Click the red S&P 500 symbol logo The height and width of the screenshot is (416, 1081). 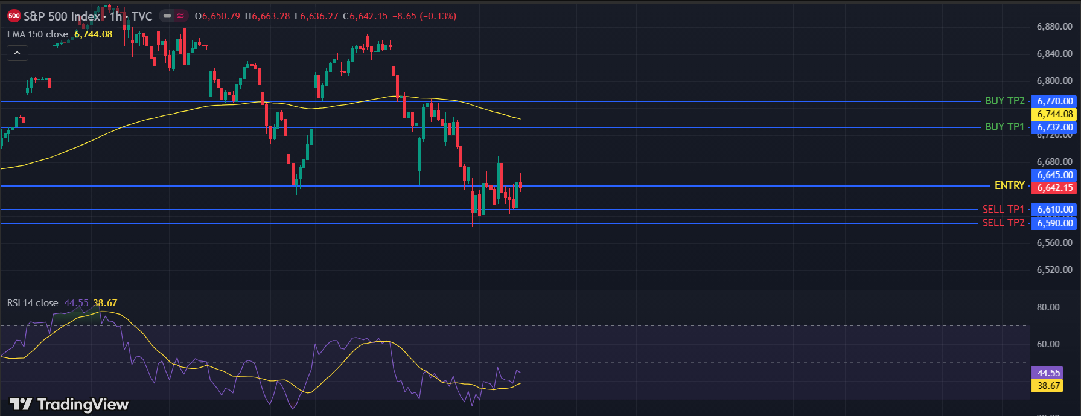pos(14,16)
